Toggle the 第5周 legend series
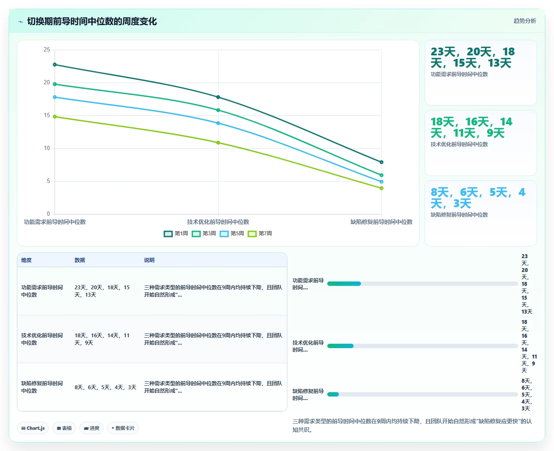554x451 pixels. (x=232, y=233)
